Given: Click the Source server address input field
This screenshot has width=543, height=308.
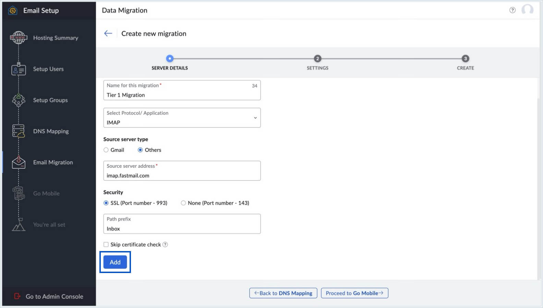Looking at the screenshot, I should tap(182, 175).
